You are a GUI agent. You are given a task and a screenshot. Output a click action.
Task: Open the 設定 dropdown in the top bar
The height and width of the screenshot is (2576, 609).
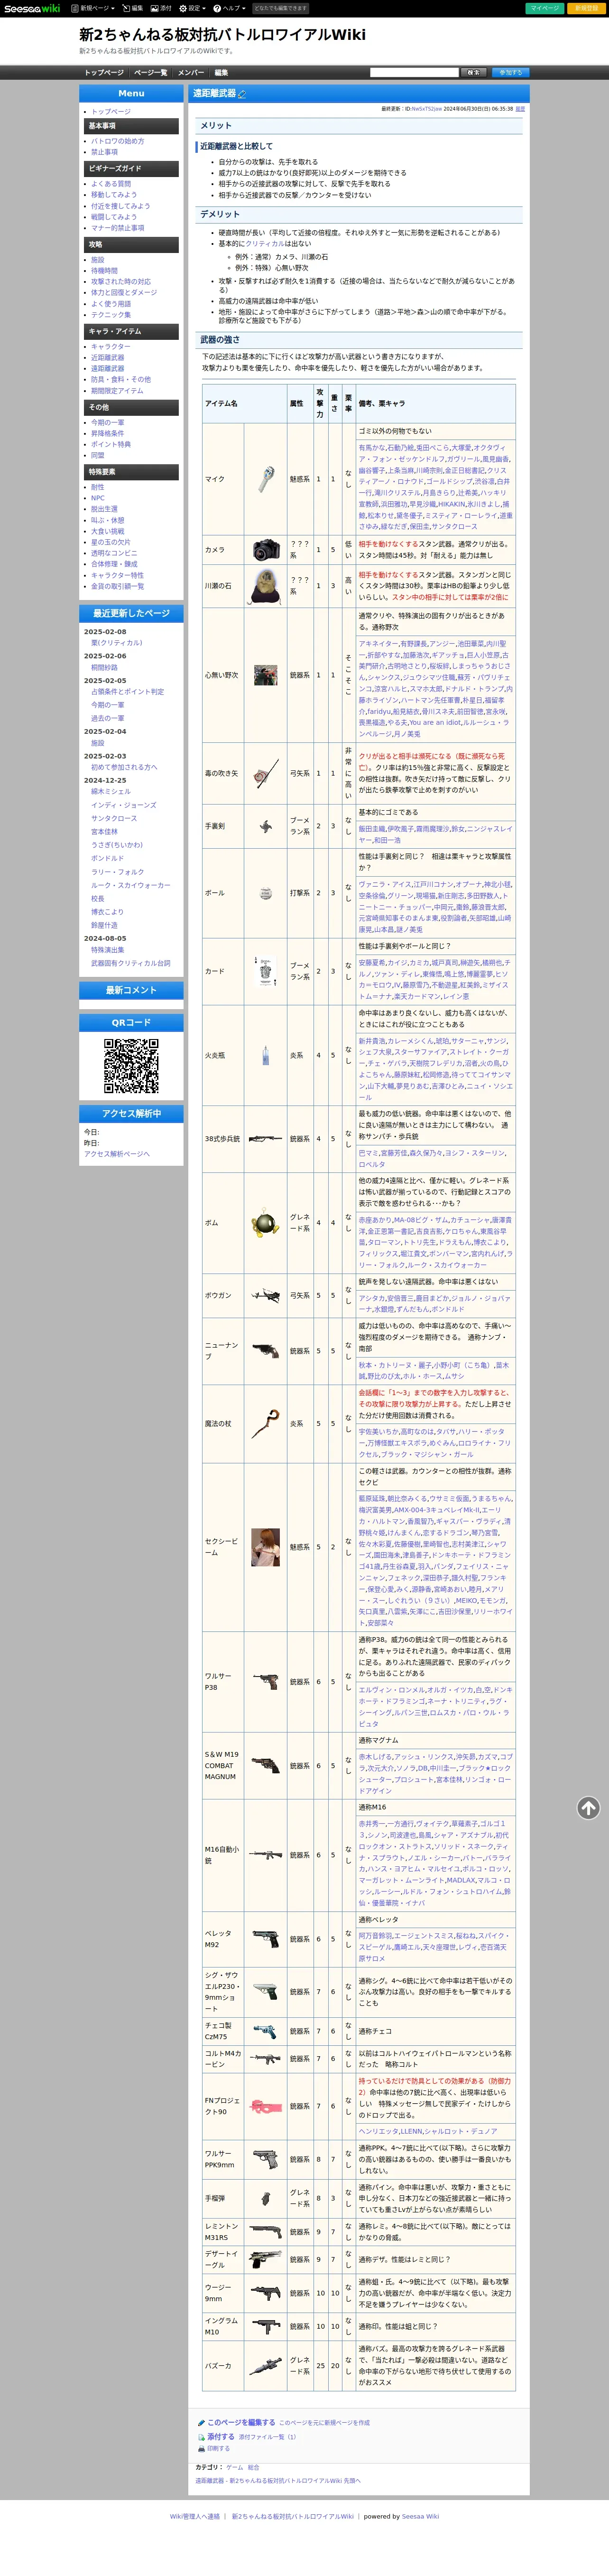click(x=192, y=8)
